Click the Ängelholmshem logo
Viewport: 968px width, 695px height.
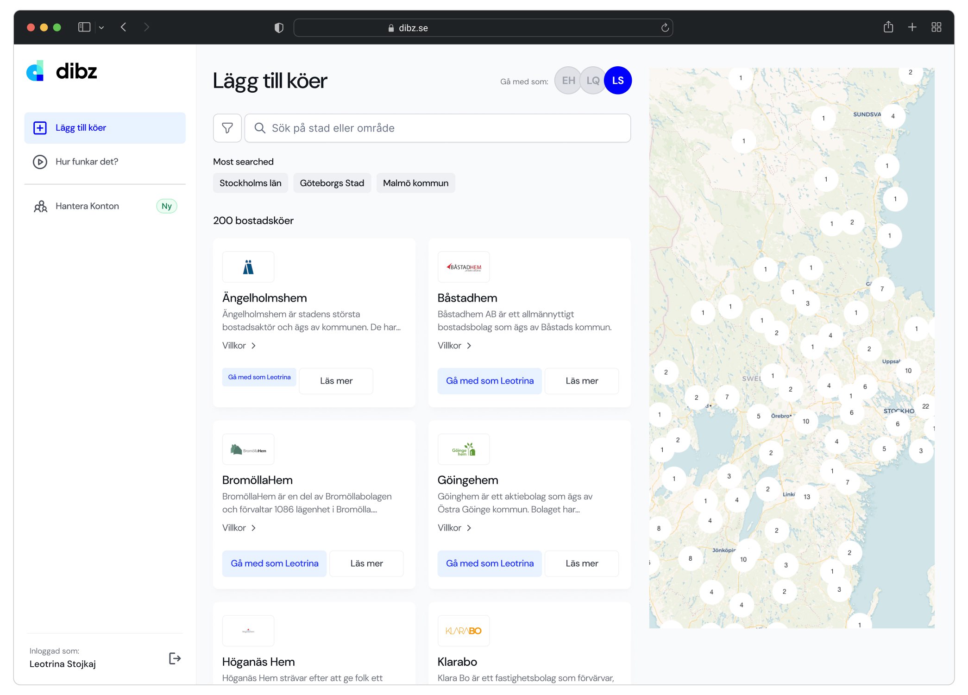pos(248,267)
